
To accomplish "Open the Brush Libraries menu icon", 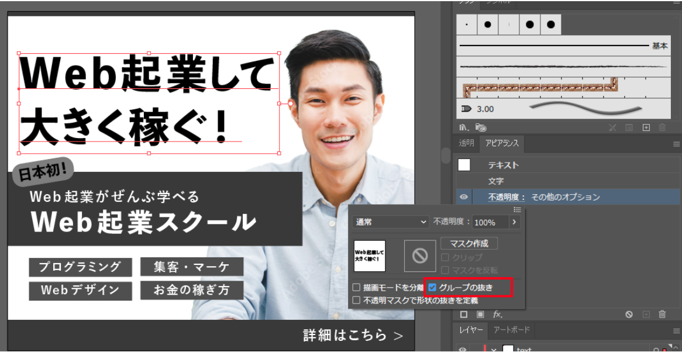I will coord(464,127).
